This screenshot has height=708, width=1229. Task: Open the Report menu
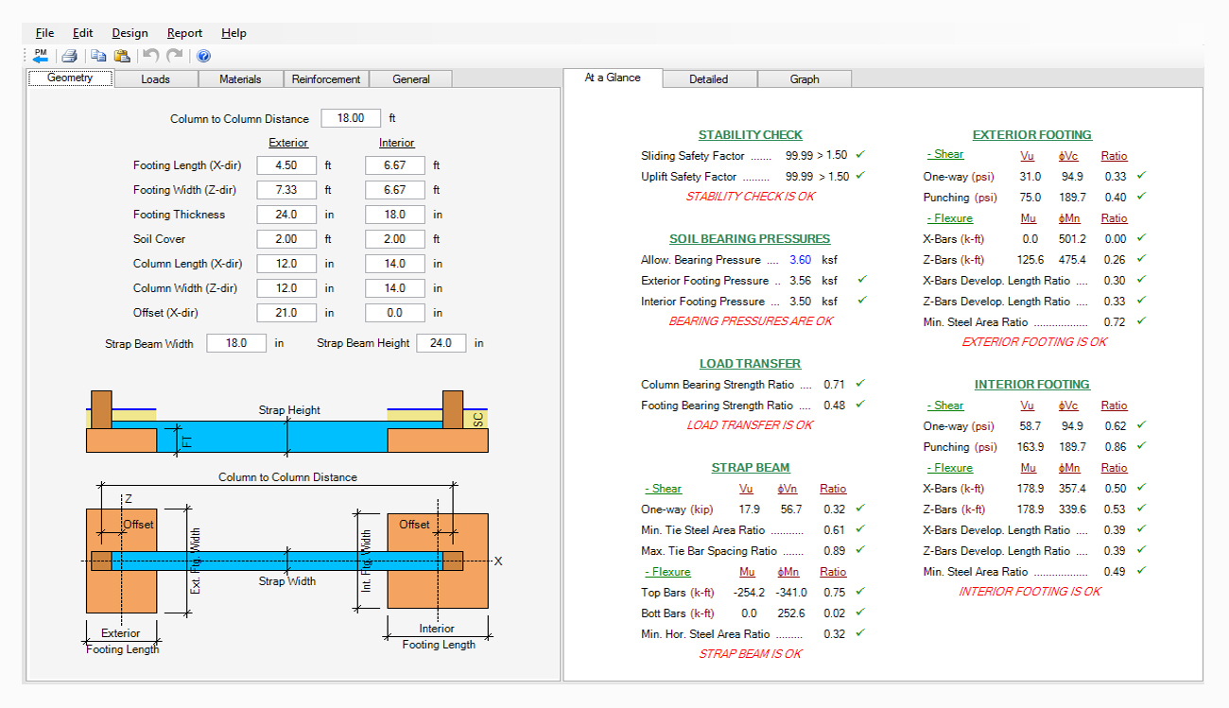click(x=184, y=33)
